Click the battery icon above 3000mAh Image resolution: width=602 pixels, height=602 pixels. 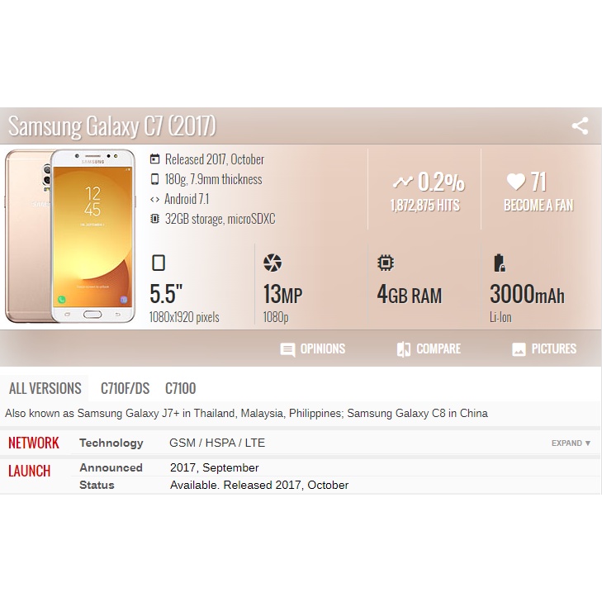pos(499,263)
